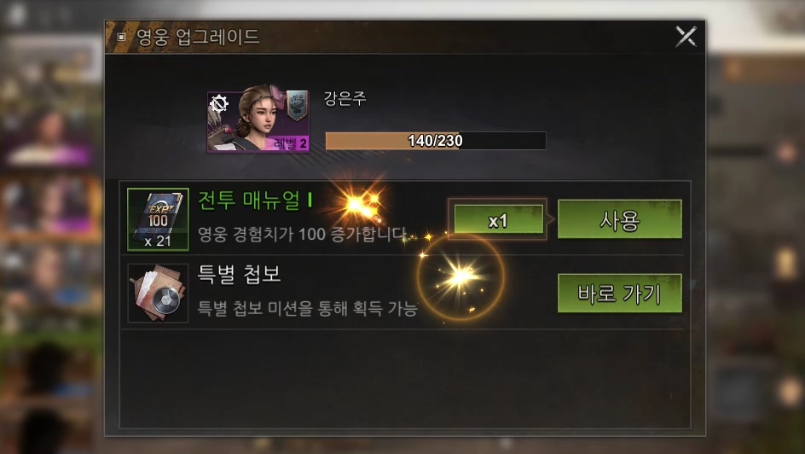Screen dimensions: 805x454
Task: Click the 레벨 2 level badge
Action: click(291, 143)
